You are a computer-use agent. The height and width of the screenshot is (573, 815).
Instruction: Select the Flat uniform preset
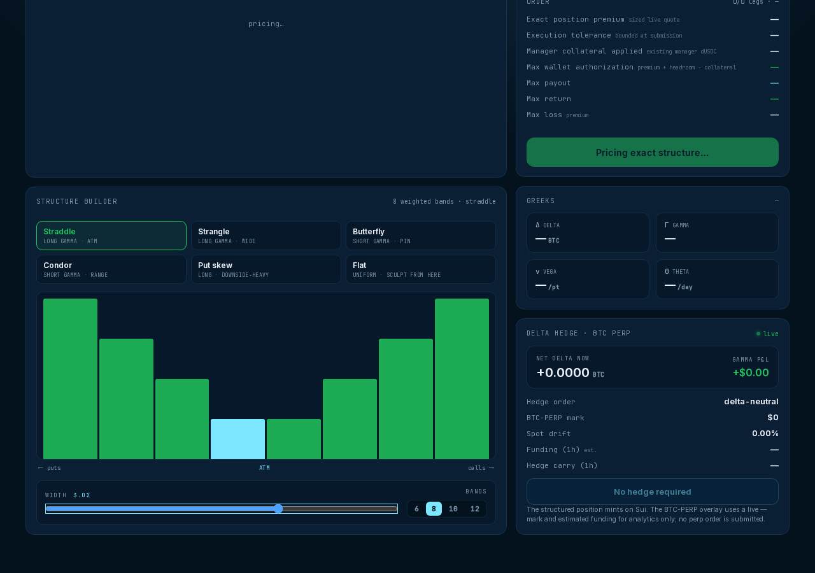[421, 269]
